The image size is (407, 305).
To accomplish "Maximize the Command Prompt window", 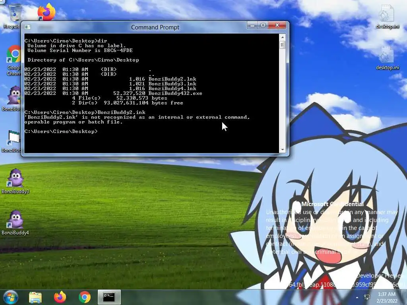I will pyautogui.click(x=263, y=25).
